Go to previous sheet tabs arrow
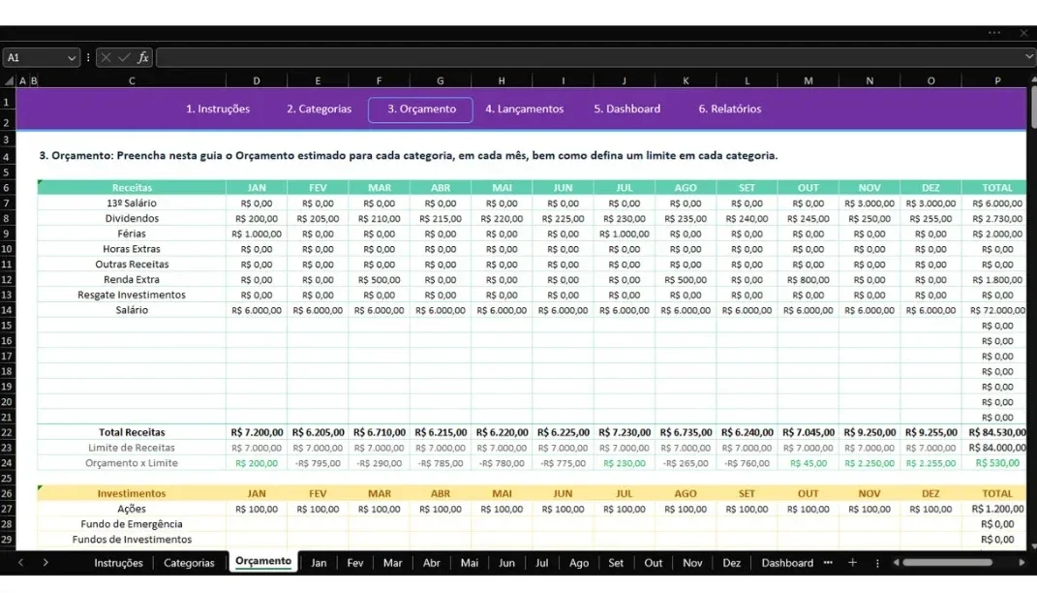Image resolution: width=1037 pixels, height=593 pixels. pos(21,563)
